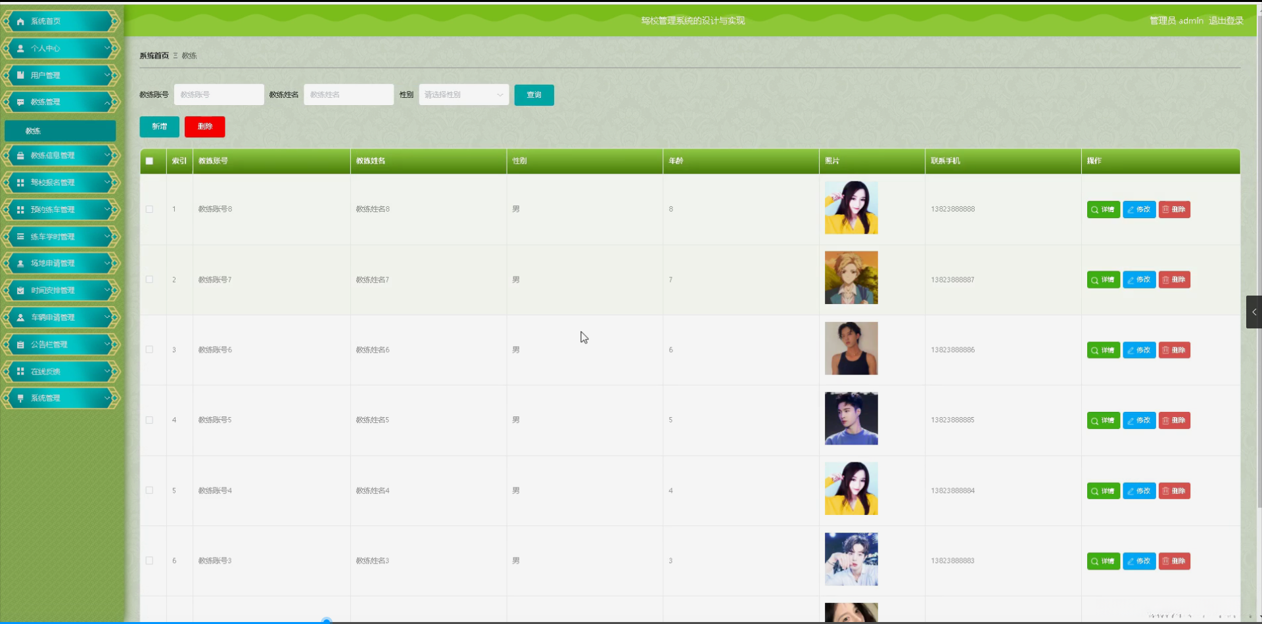Click 删除 for the 教练账号4 row
Image resolution: width=1262 pixels, height=624 pixels.
pos(1175,491)
